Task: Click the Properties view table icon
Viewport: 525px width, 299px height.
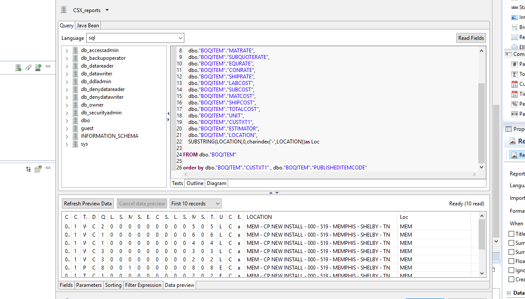Action: point(508,129)
